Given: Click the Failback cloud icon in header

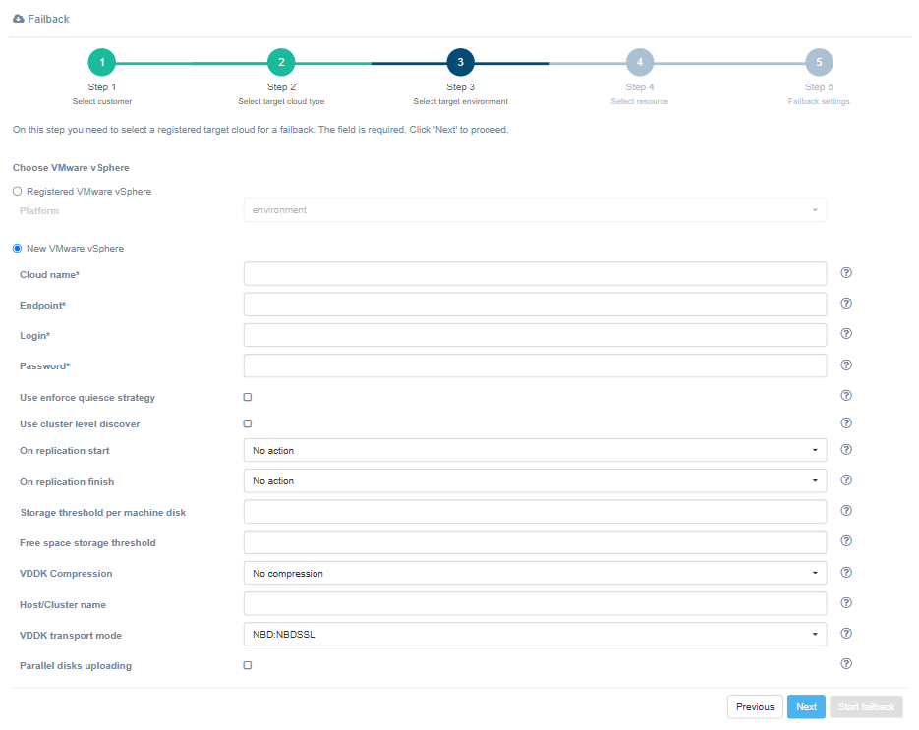Looking at the screenshot, I should click(18, 19).
